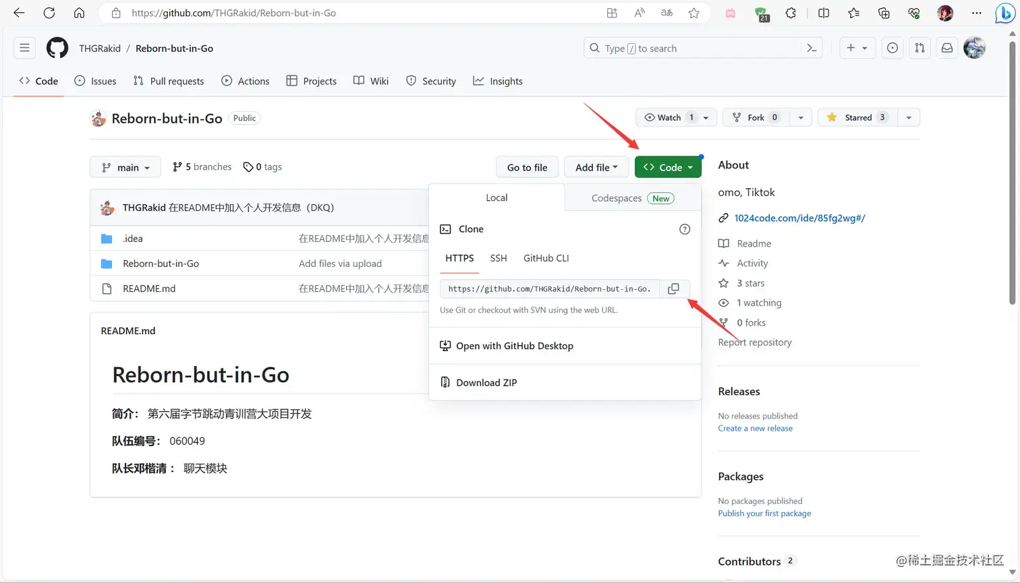Open the Insights tab
Screen dimensions: 1020x583
coord(498,81)
